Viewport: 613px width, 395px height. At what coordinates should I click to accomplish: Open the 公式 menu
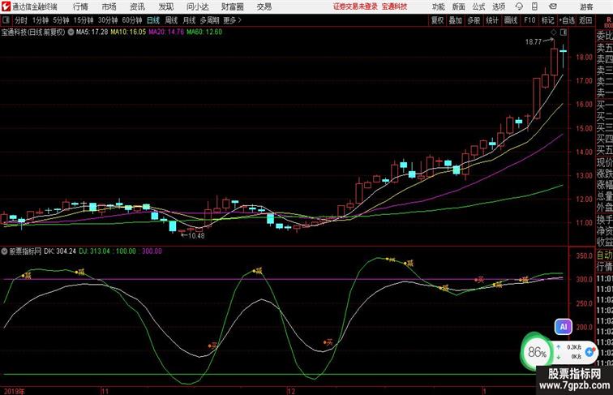point(478,6)
